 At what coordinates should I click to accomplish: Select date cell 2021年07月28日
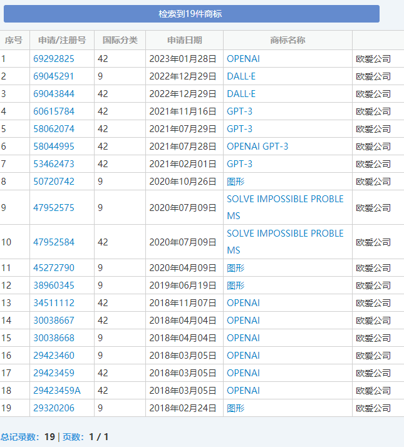[x=183, y=146]
